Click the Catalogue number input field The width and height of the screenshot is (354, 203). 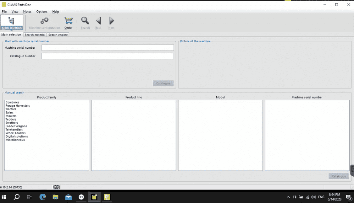(x=108, y=56)
